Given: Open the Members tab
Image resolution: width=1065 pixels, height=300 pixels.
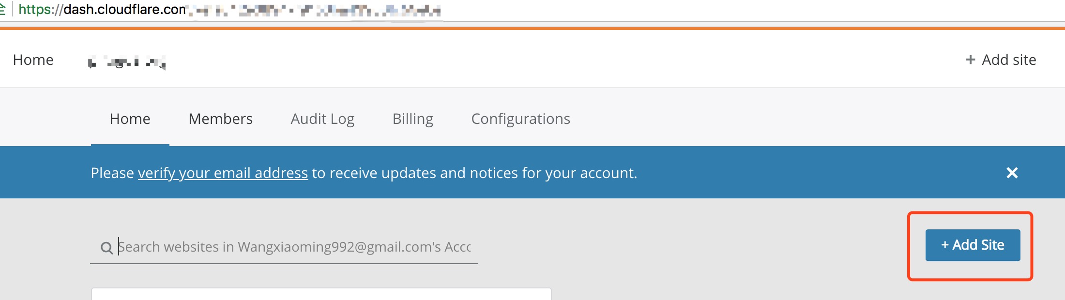Looking at the screenshot, I should point(220,119).
